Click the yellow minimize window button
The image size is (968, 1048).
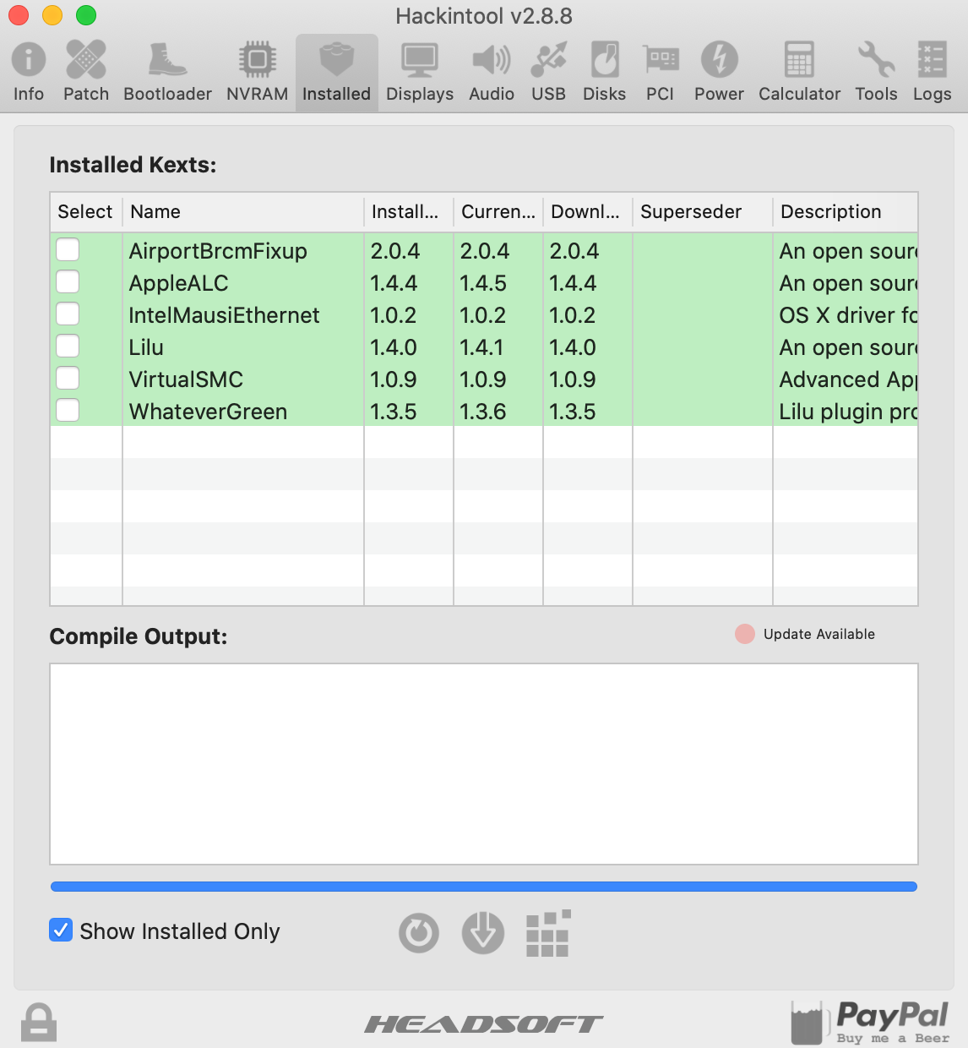pos(52,15)
